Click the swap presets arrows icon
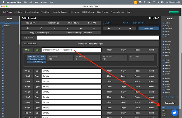 (54, 28)
